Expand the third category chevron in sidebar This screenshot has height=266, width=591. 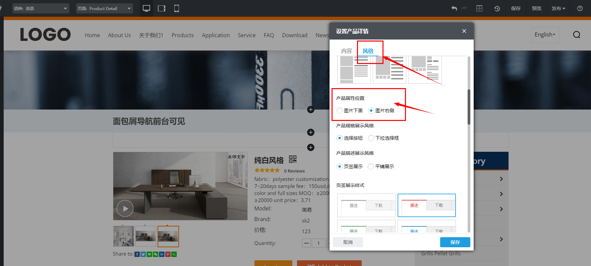tap(501, 209)
